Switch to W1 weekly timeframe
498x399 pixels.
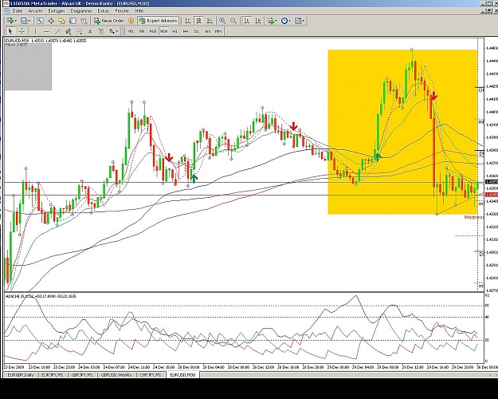pos(207,31)
